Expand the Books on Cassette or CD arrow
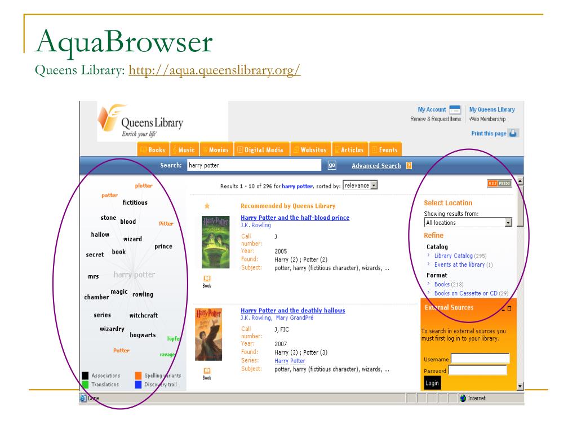 429,293
